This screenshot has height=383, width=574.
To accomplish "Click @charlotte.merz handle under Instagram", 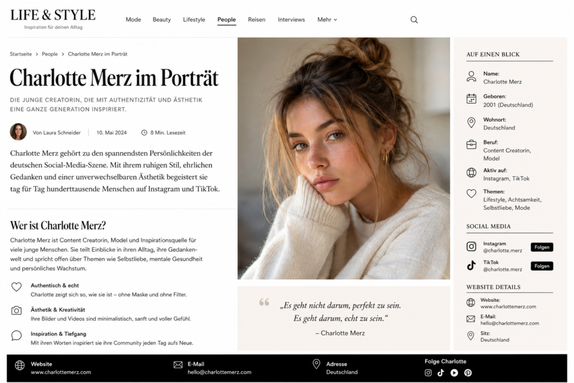I will point(502,251).
